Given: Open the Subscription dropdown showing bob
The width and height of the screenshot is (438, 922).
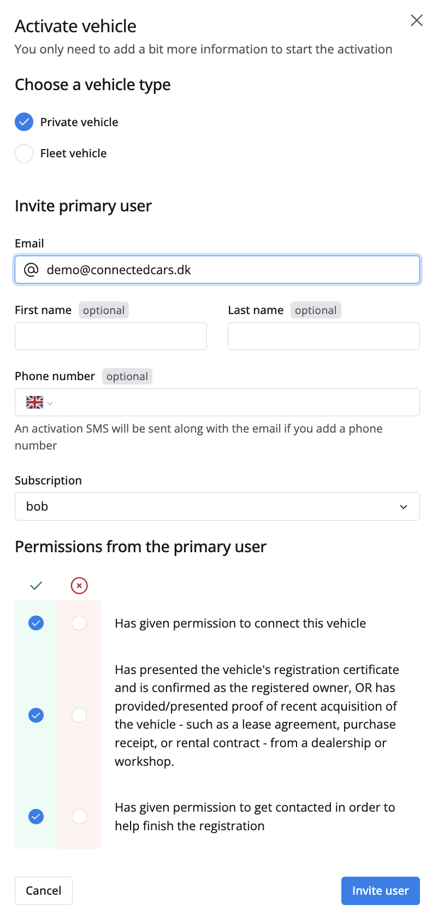Looking at the screenshot, I should (217, 506).
